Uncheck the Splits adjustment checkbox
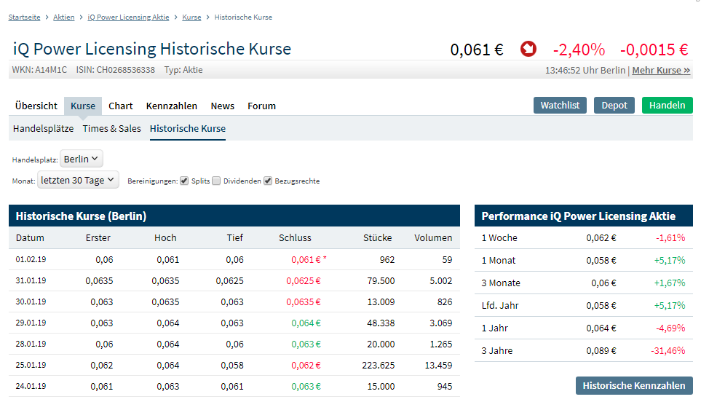 pyautogui.click(x=184, y=181)
